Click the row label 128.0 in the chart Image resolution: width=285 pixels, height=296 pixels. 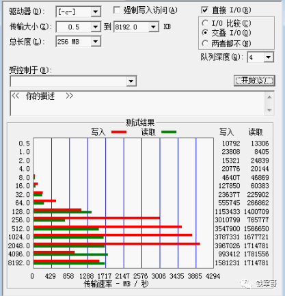pyautogui.click(x=21, y=212)
